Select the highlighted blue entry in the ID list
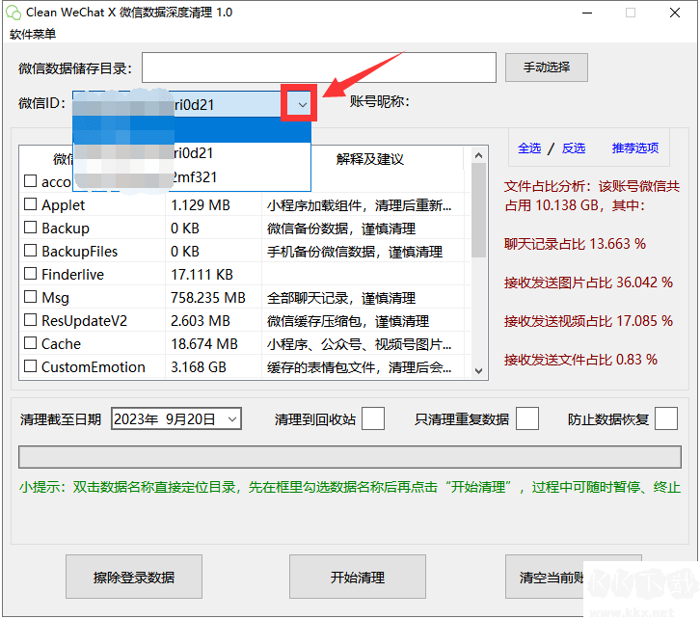Screen dimensions: 700x619 pyautogui.click(x=192, y=130)
